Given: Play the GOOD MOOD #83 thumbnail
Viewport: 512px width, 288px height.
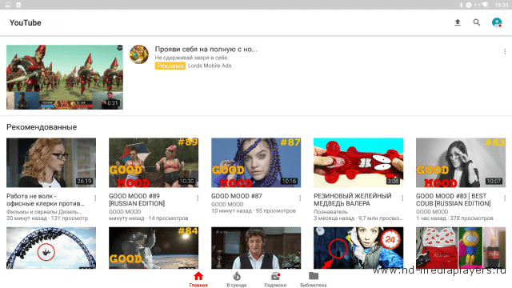Looking at the screenshot, I should tap(461, 162).
